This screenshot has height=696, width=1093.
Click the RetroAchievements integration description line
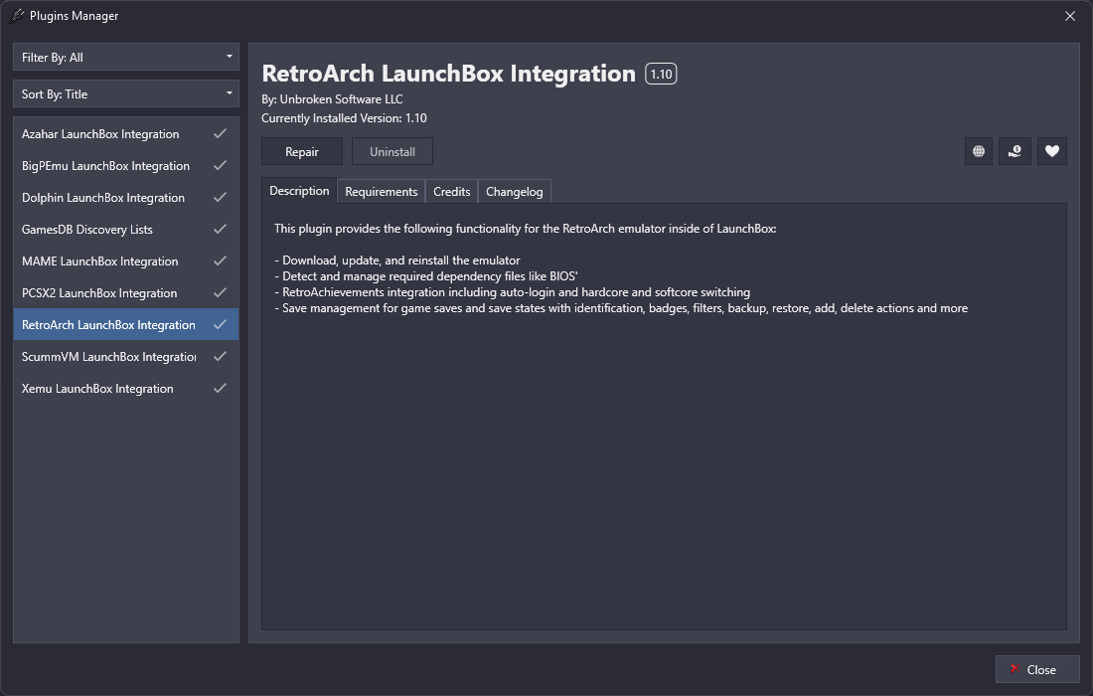point(513,292)
